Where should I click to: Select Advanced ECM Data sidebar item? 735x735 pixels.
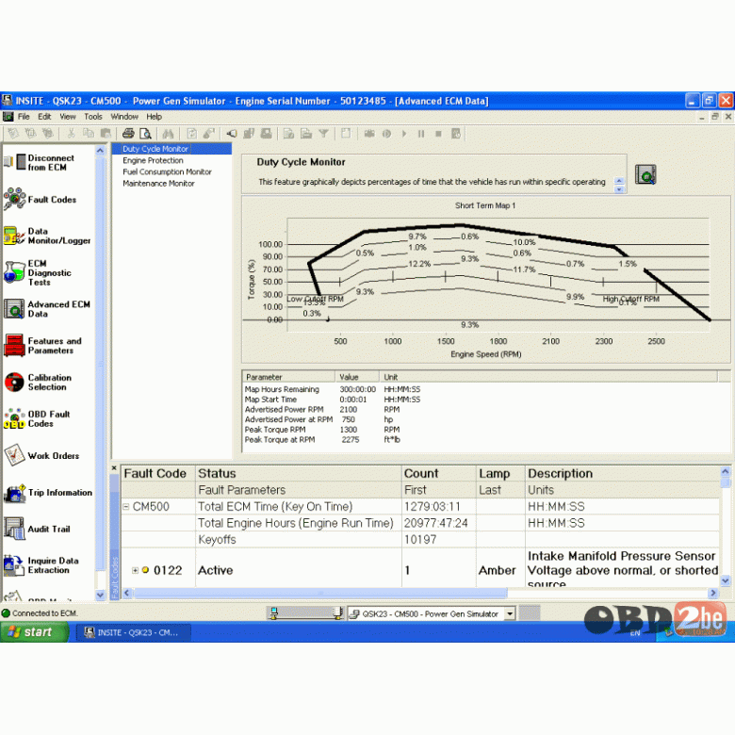tap(47, 309)
